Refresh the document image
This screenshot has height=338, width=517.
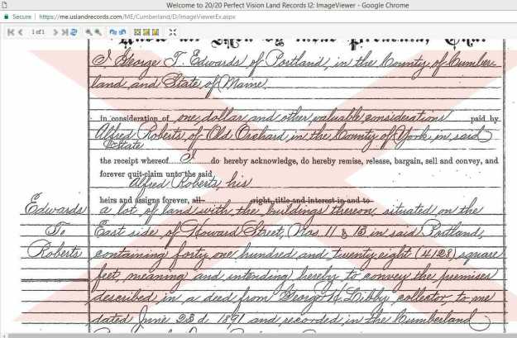[74, 31]
